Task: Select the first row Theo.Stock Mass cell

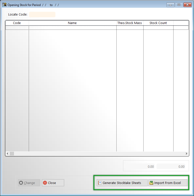Action: [x=130, y=28]
